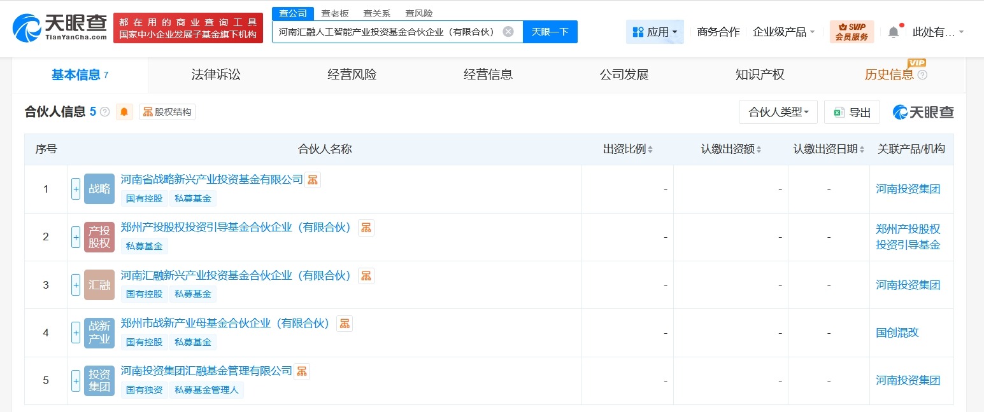Expand 郑州市战新产业母基金 row with plus

(x=75, y=333)
